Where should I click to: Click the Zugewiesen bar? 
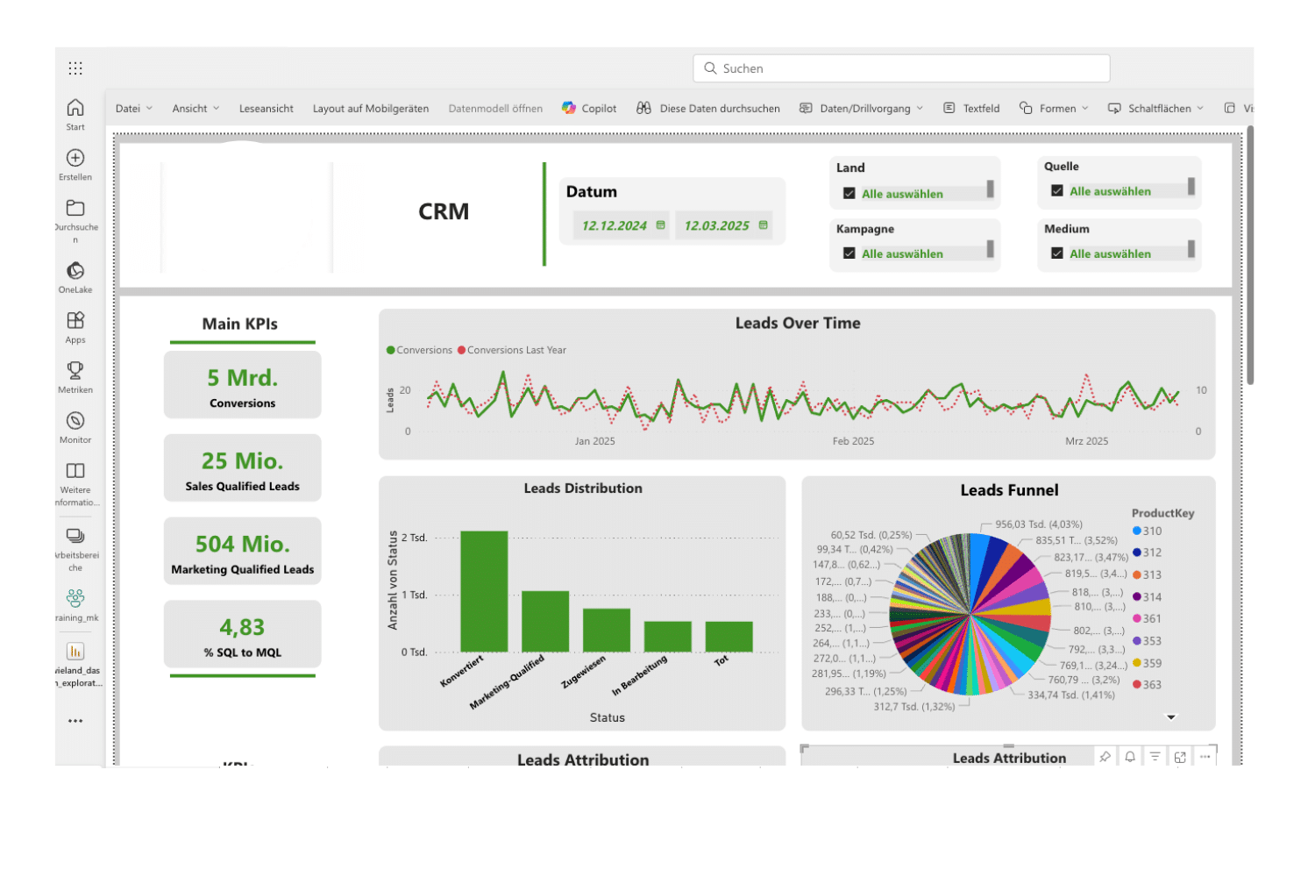click(607, 630)
